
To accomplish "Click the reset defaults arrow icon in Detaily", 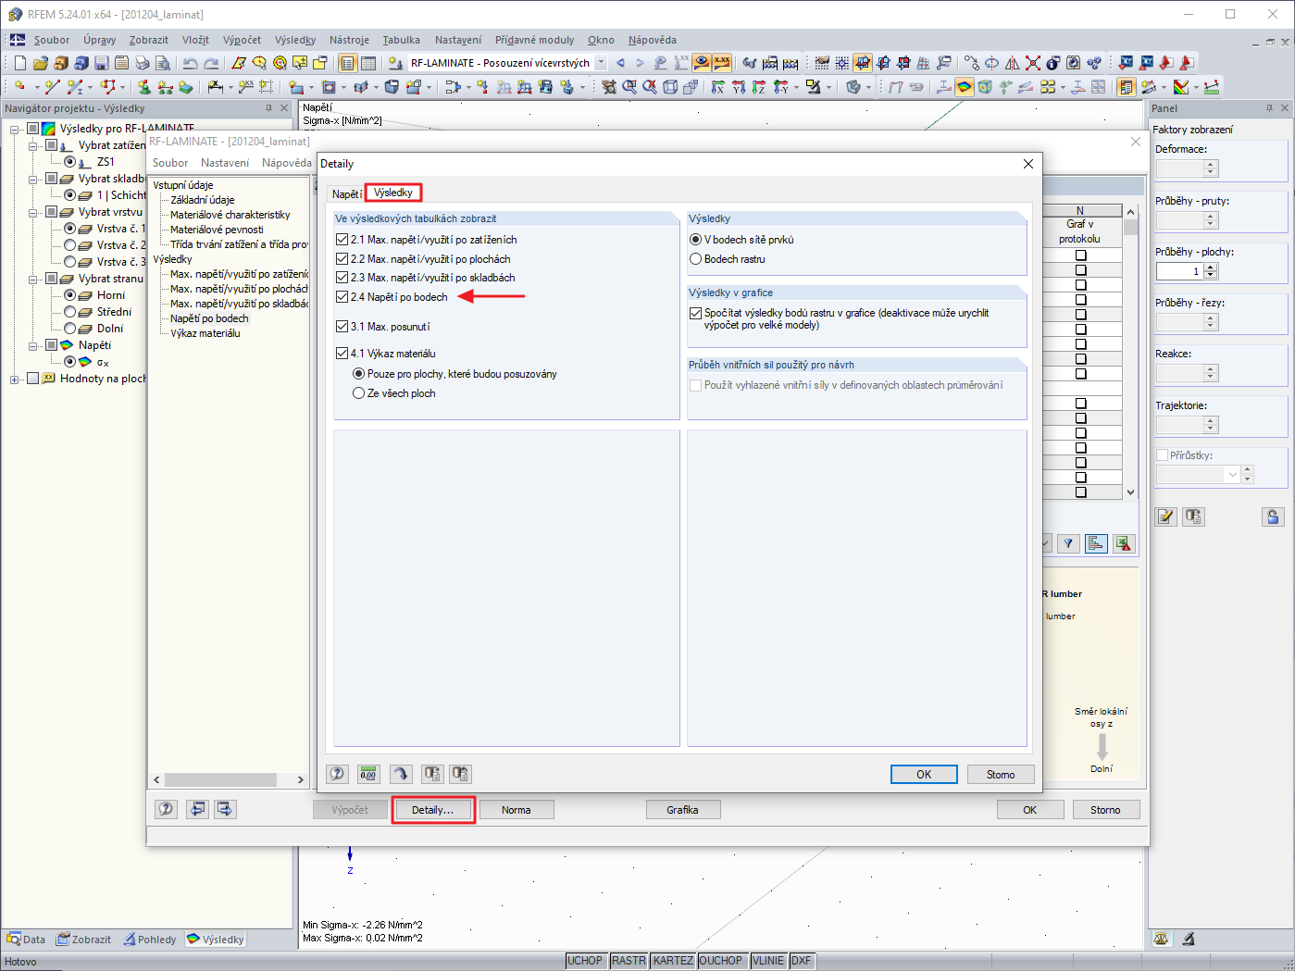I will (400, 774).
